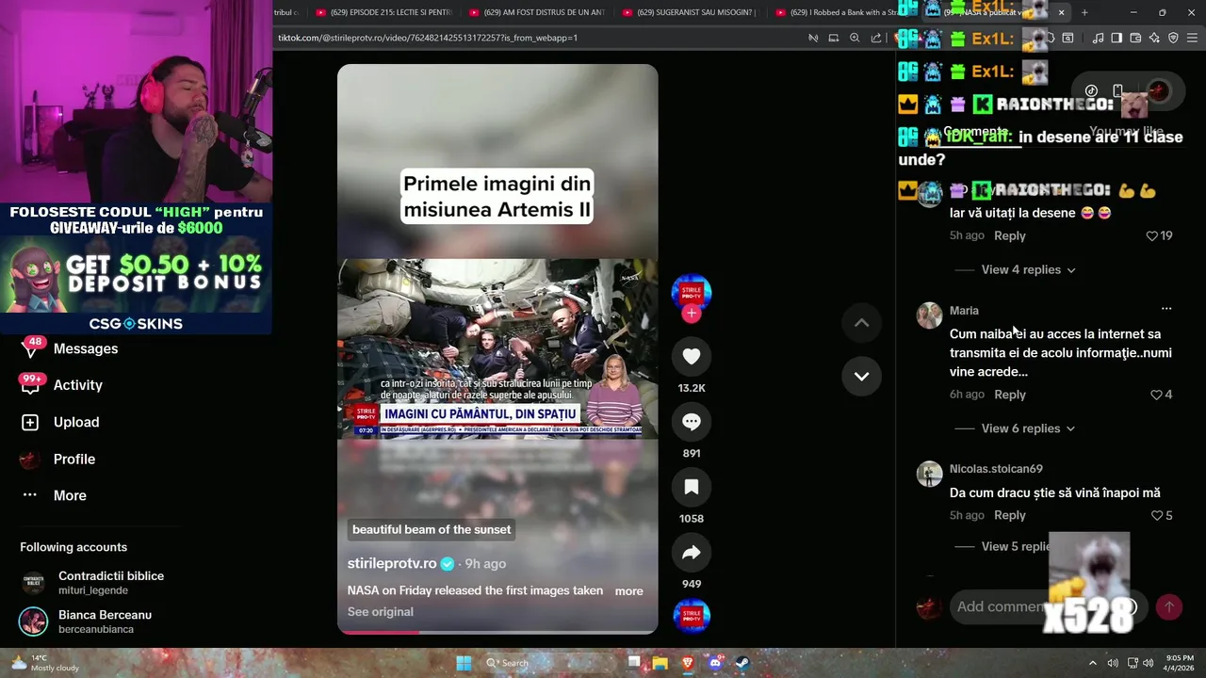Open the Leo AI sparkle toolbar icon
1206x678 pixels.
(x=1154, y=38)
